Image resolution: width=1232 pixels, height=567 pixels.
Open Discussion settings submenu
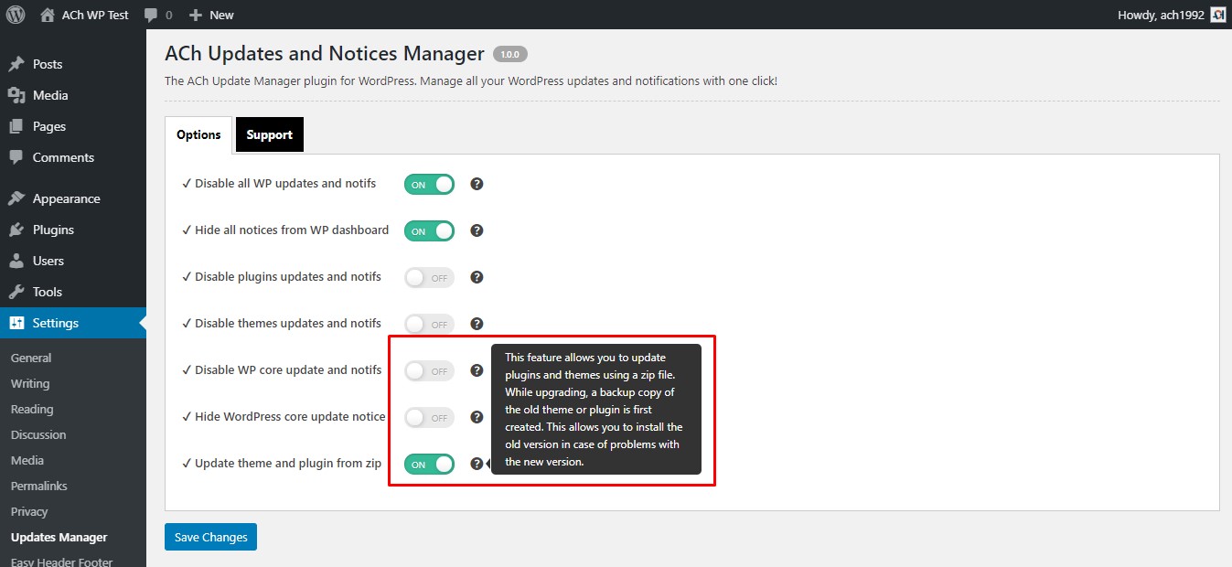tap(38, 435)
